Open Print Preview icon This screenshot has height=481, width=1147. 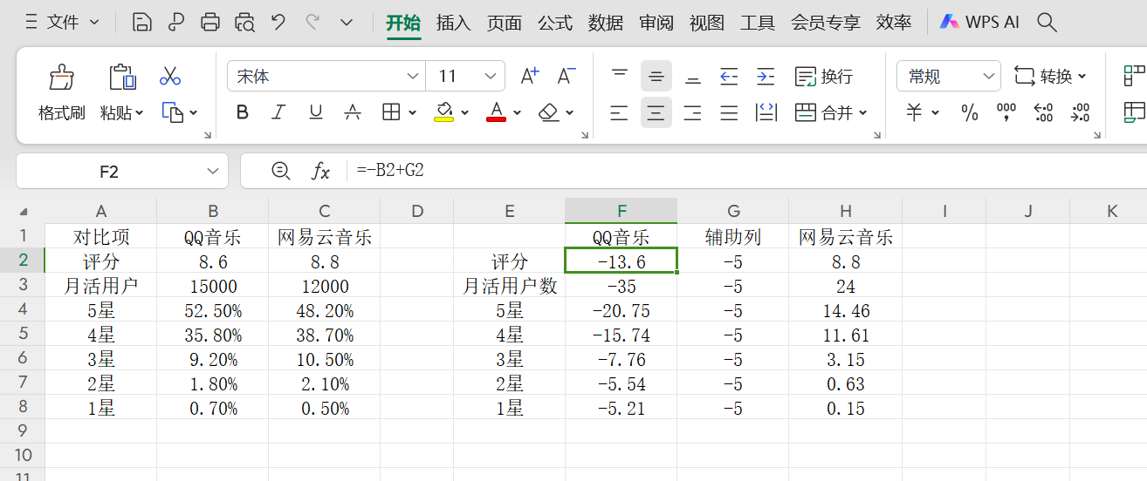pyautogui.click(x=244, y=23)
